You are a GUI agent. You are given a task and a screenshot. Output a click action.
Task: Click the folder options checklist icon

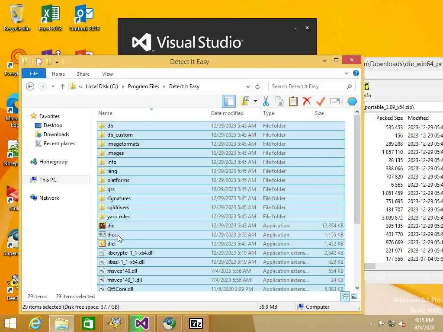pos(245,101)
